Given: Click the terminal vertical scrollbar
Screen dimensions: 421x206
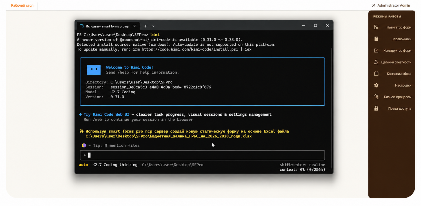Looking at the screenshot, I should tap(332, 108).
